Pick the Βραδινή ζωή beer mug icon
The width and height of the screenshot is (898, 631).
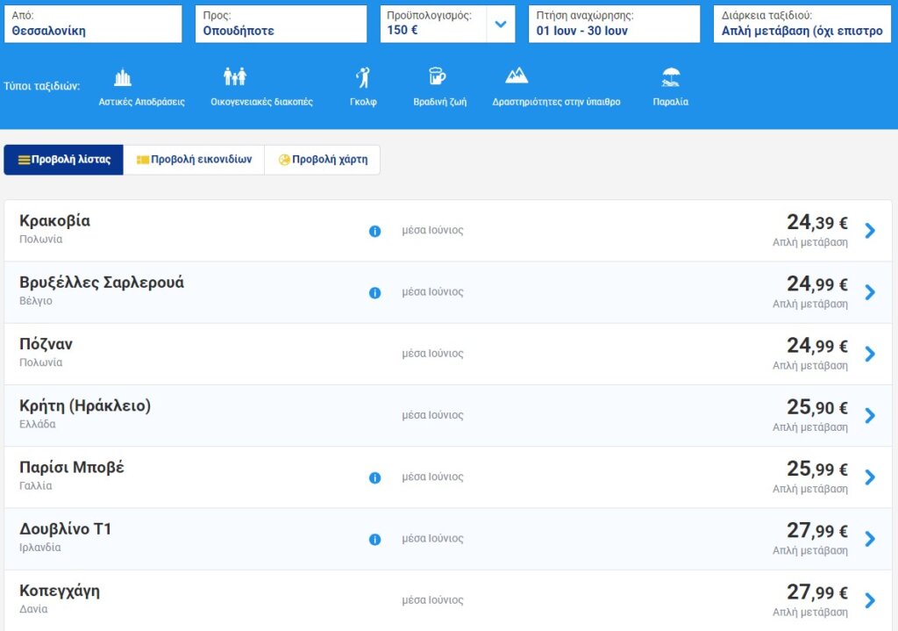(x=437, y=78)
